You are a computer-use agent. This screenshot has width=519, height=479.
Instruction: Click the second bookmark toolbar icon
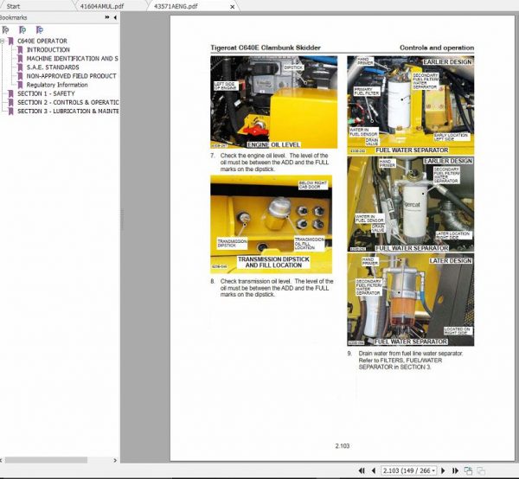pyautogui.click(x=22, y=30)
